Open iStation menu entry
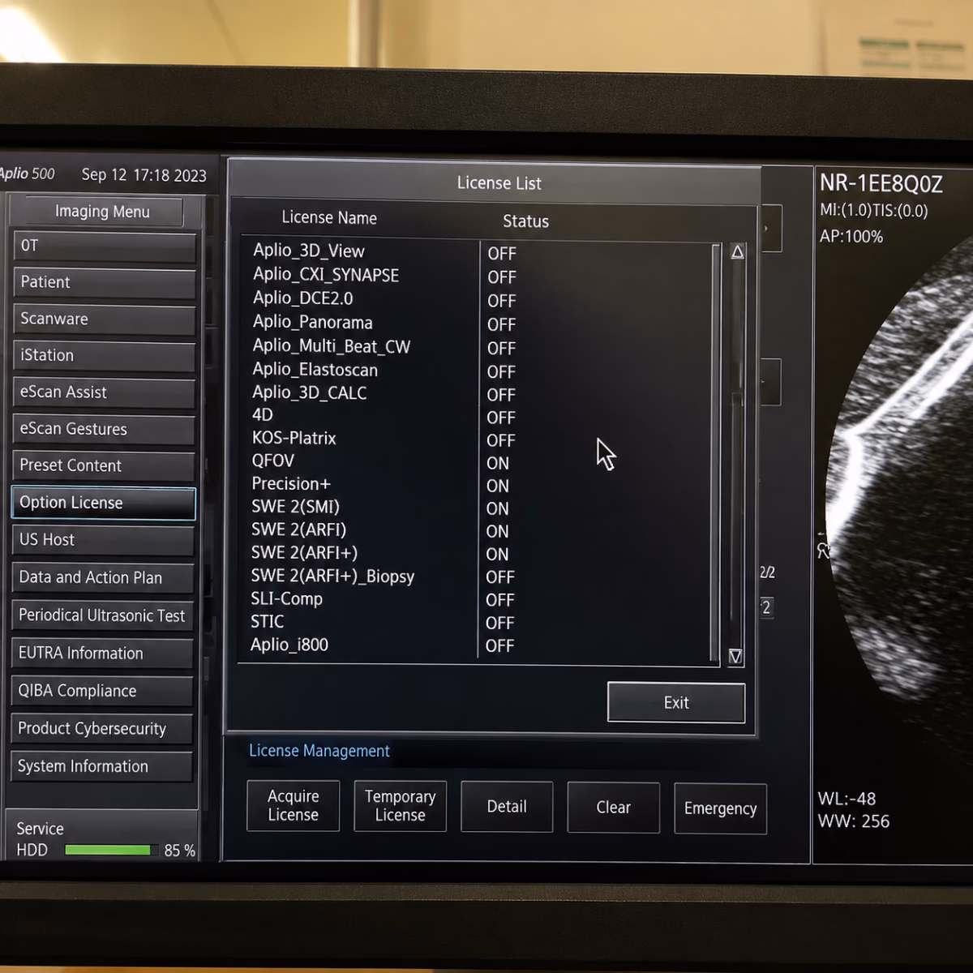 pos(104,355)
